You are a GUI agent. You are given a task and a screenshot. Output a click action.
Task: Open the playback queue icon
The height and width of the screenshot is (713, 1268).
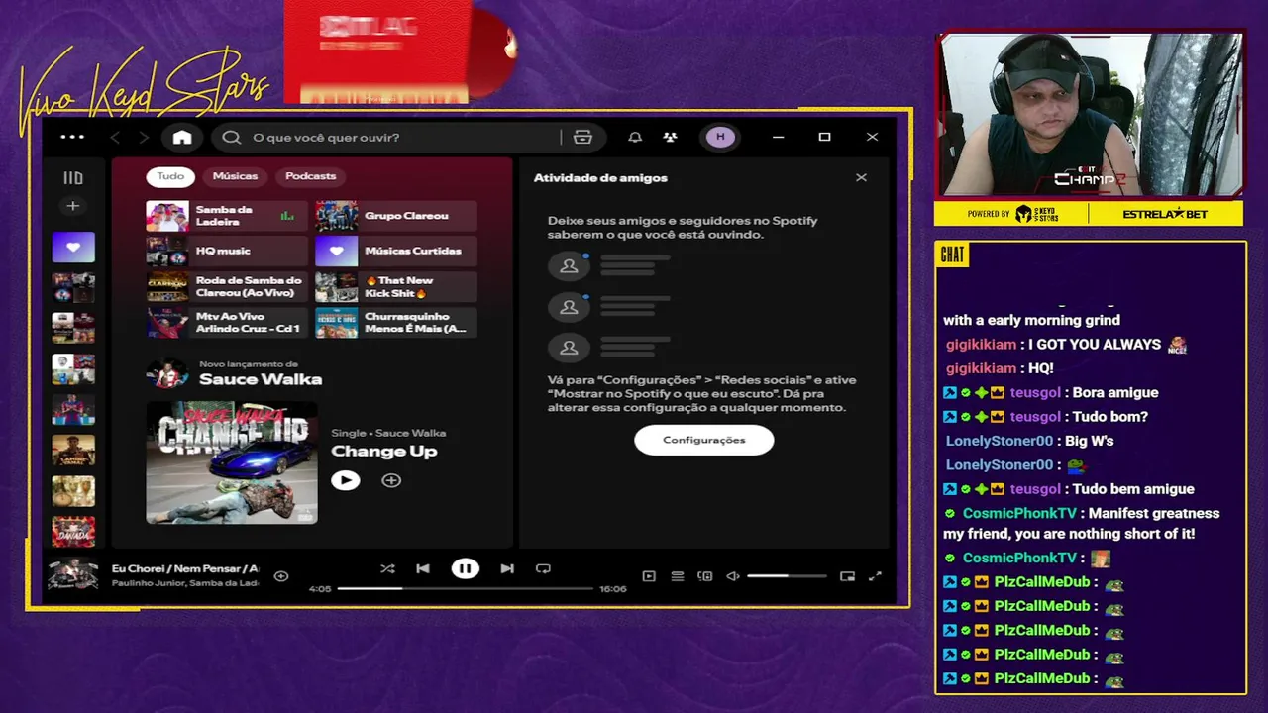pos(678,576)
